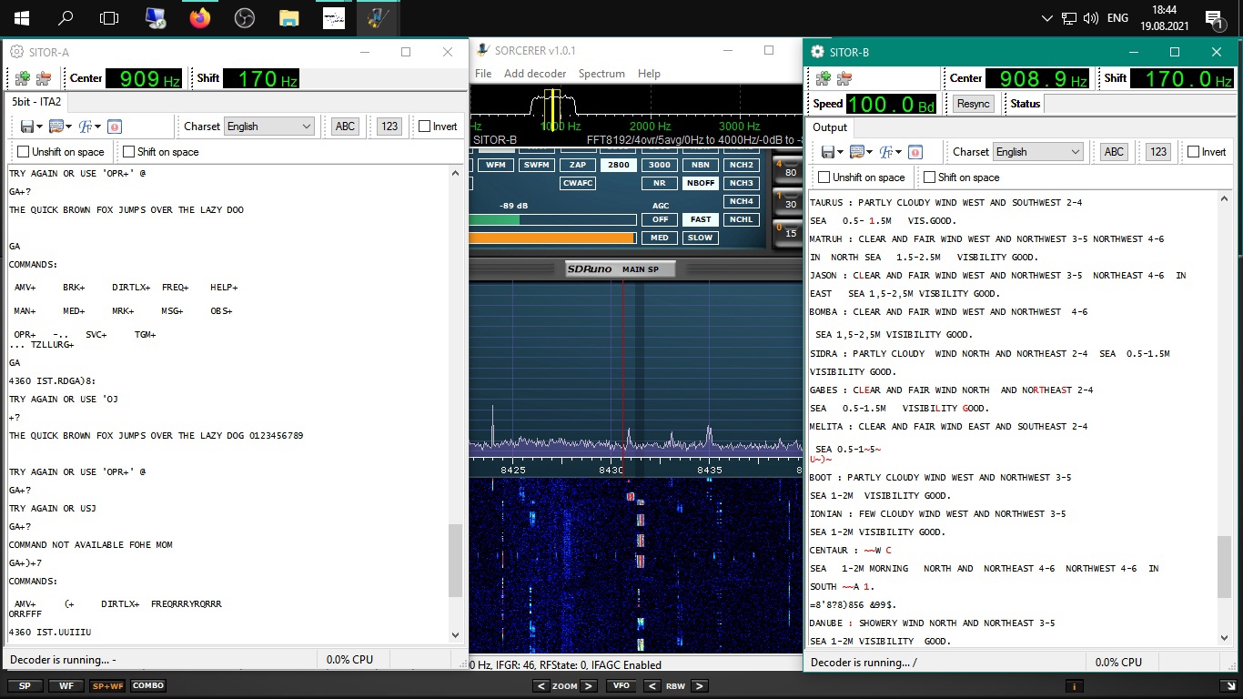Click the font icon in SITOR-B toolbar
Viewport: 1243px width, 699px height.
click(886, 152)
